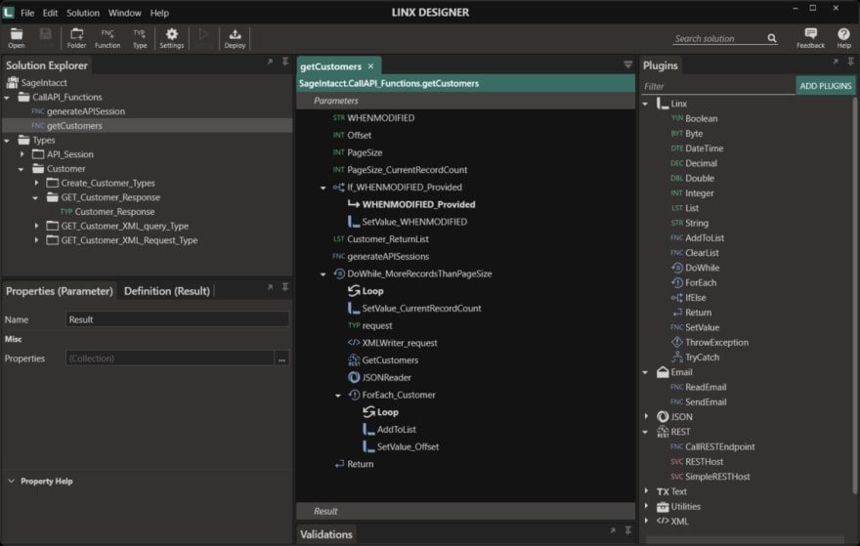Select the SimpleRESTHost plugin item
Screen dimensions: 860x546
709,477
